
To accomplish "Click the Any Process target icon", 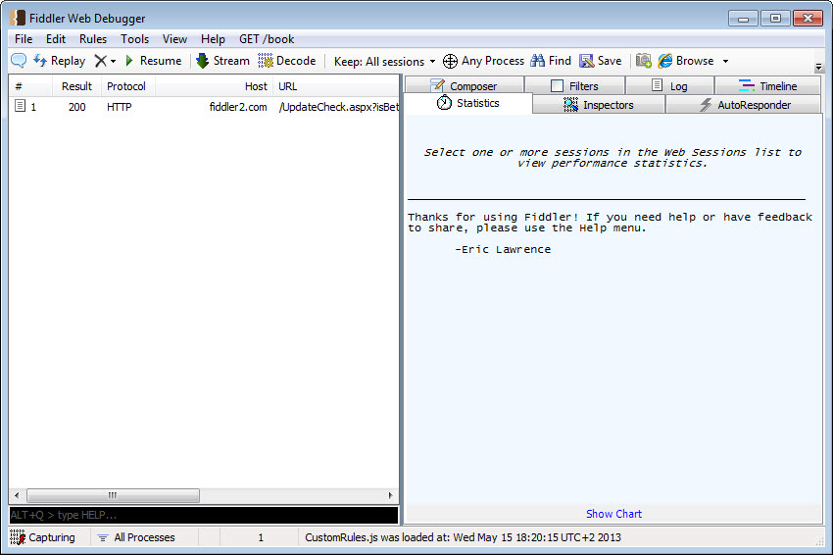I will pyautogui.click(x=450, y=61).
